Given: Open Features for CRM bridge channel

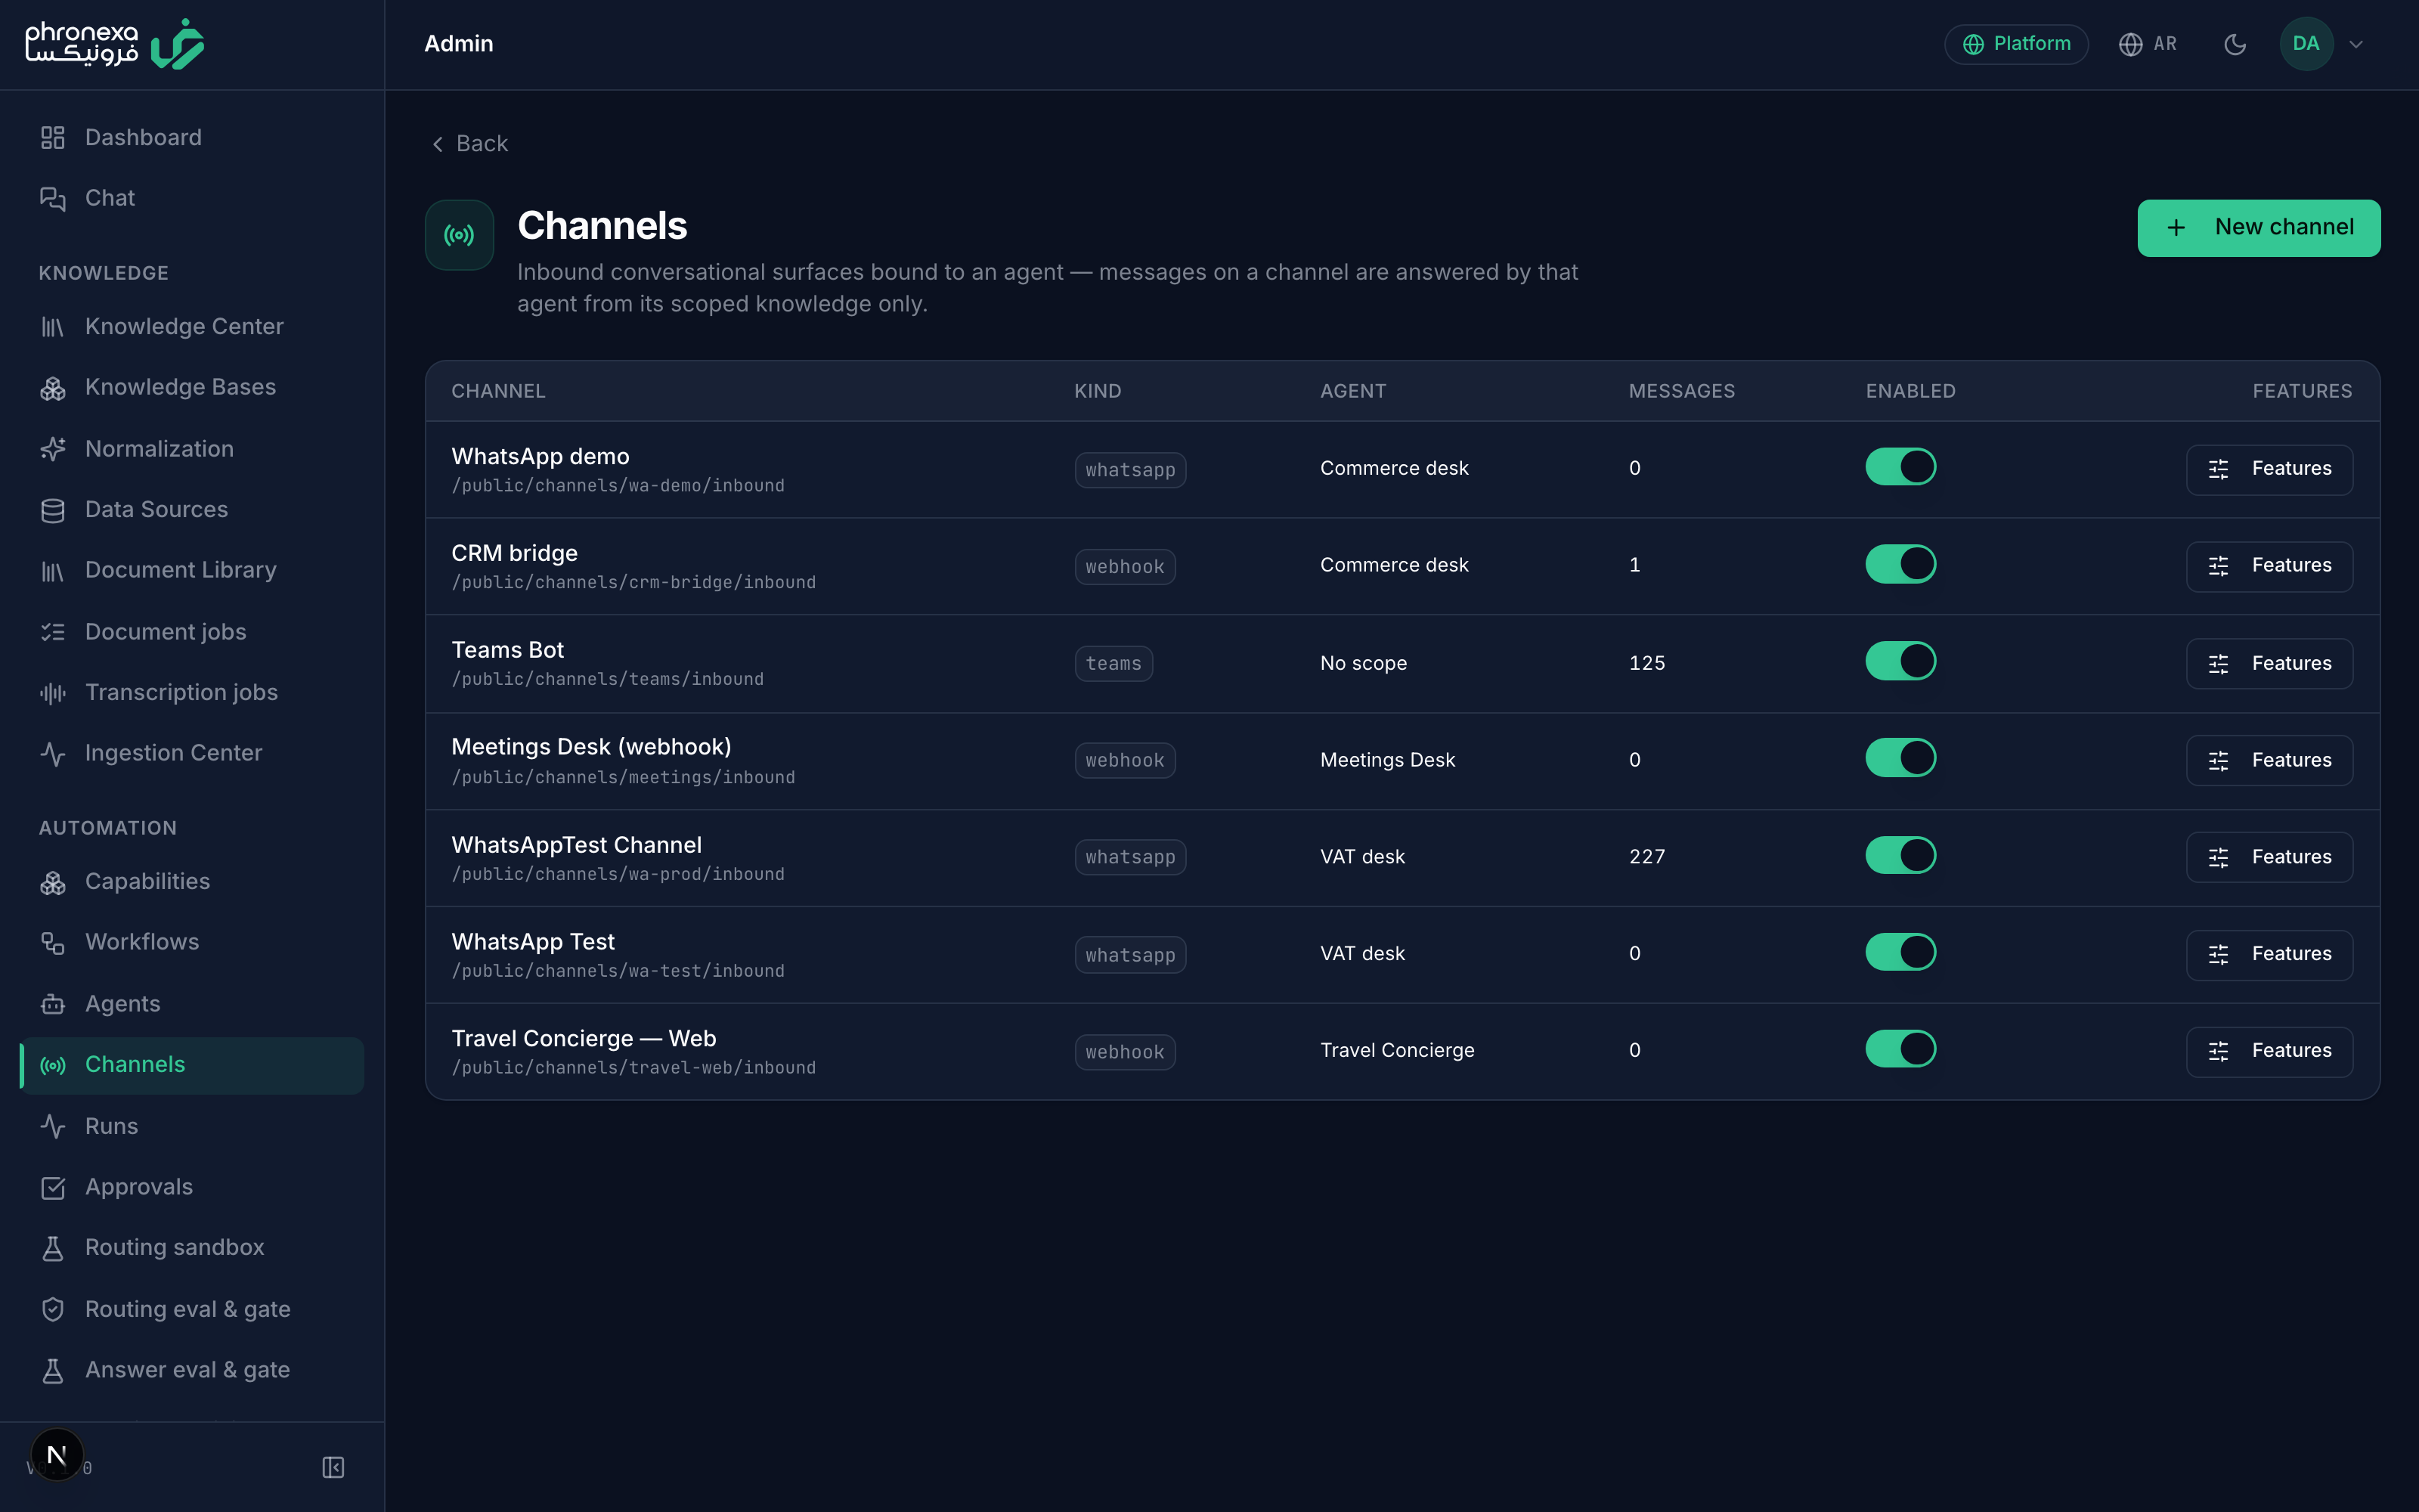Looking at the screenshot, I should click(x=2269, y=566).
